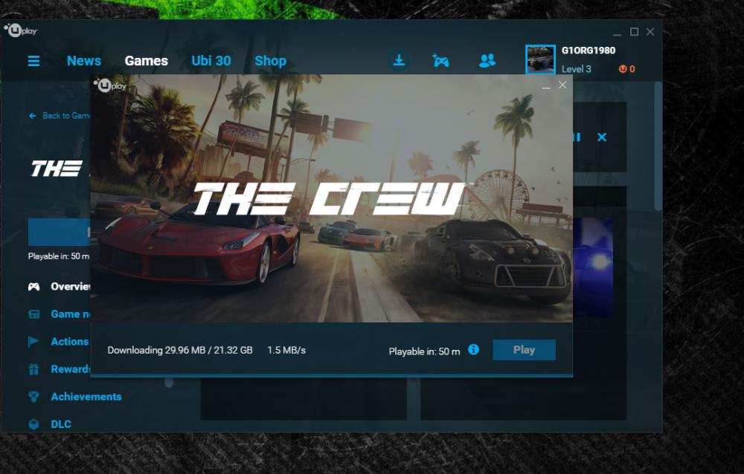744x474 pixels.
Task: Go back via Back to Games link
Action: [x=60, y=116]
